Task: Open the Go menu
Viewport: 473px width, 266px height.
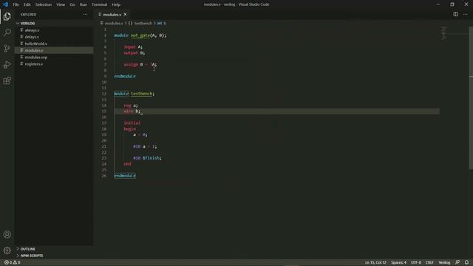Action: click(72, 4)
